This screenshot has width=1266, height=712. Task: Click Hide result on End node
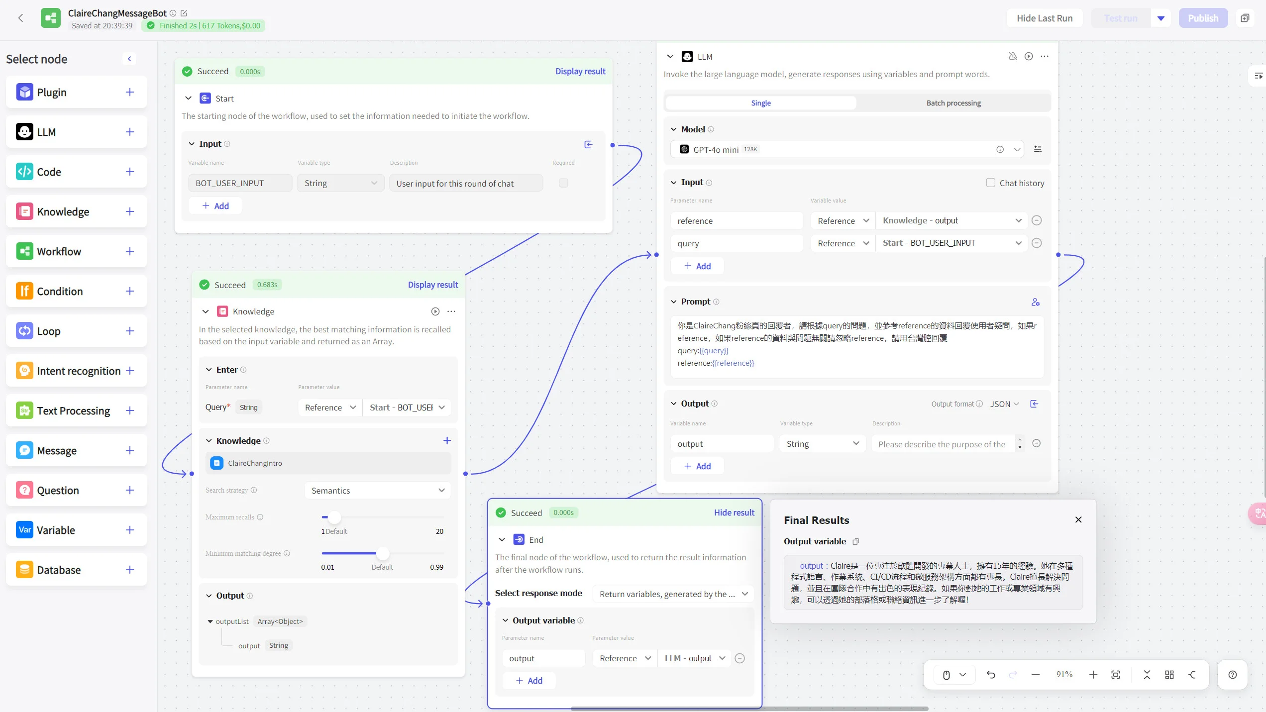click(x=735, y=512)
